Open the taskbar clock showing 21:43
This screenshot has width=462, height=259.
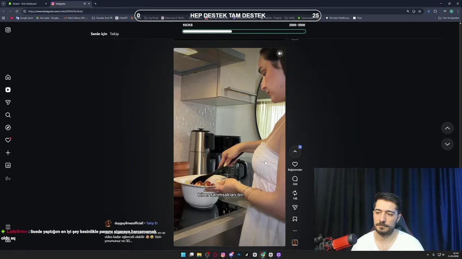click(x=453, y=255)
